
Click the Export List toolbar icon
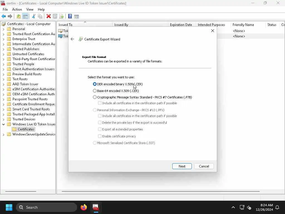[x=62, y=16]
